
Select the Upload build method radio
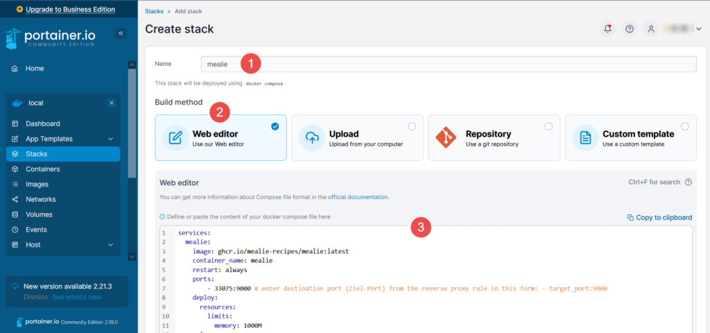412,126
